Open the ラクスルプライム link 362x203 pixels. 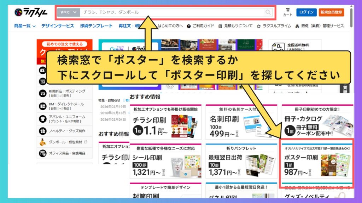[274, 26]
